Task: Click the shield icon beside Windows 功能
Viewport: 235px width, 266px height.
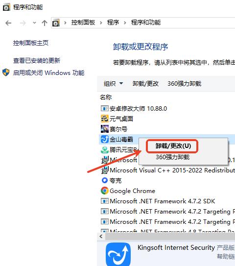Action: tap(6, 73)
